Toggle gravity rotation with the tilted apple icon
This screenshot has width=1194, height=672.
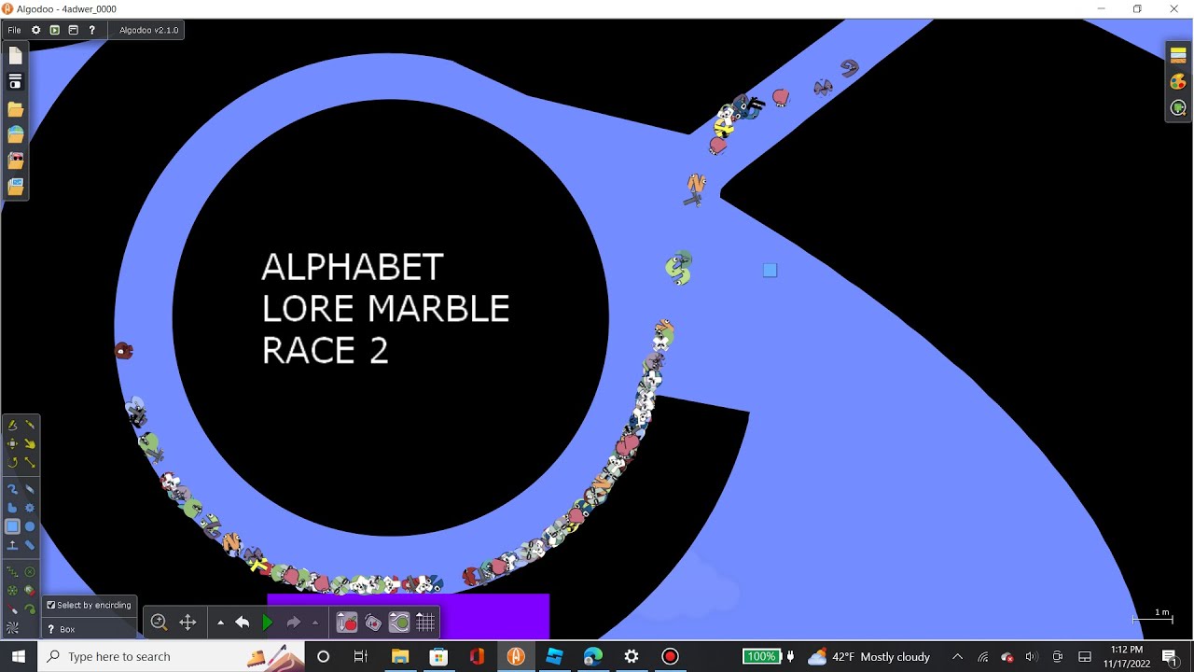(373, 623)
